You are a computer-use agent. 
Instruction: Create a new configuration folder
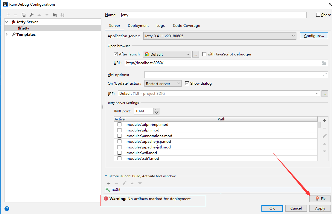[55, 15]
